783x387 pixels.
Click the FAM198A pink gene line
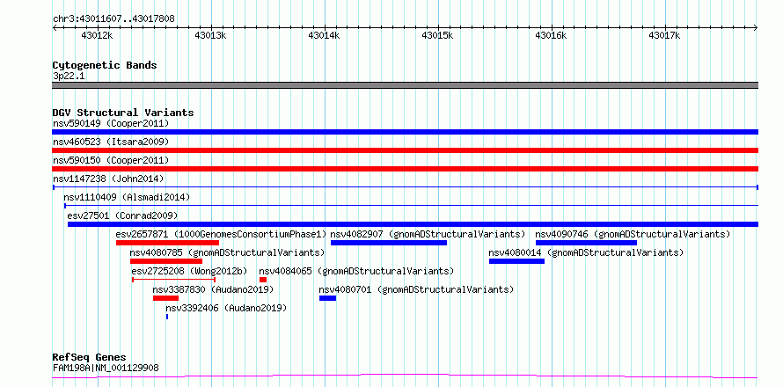(405, 376)
